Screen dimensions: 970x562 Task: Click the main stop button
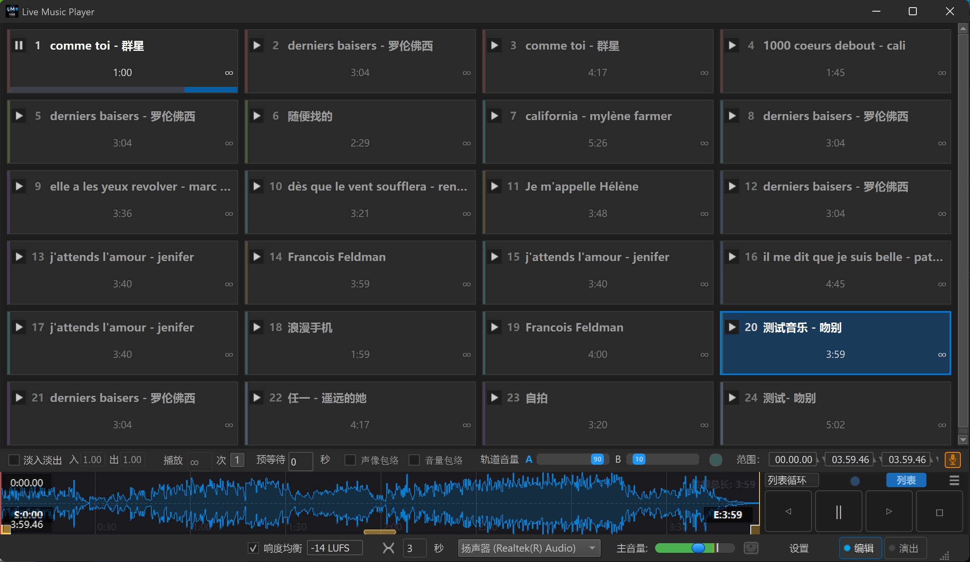point(940,512)
